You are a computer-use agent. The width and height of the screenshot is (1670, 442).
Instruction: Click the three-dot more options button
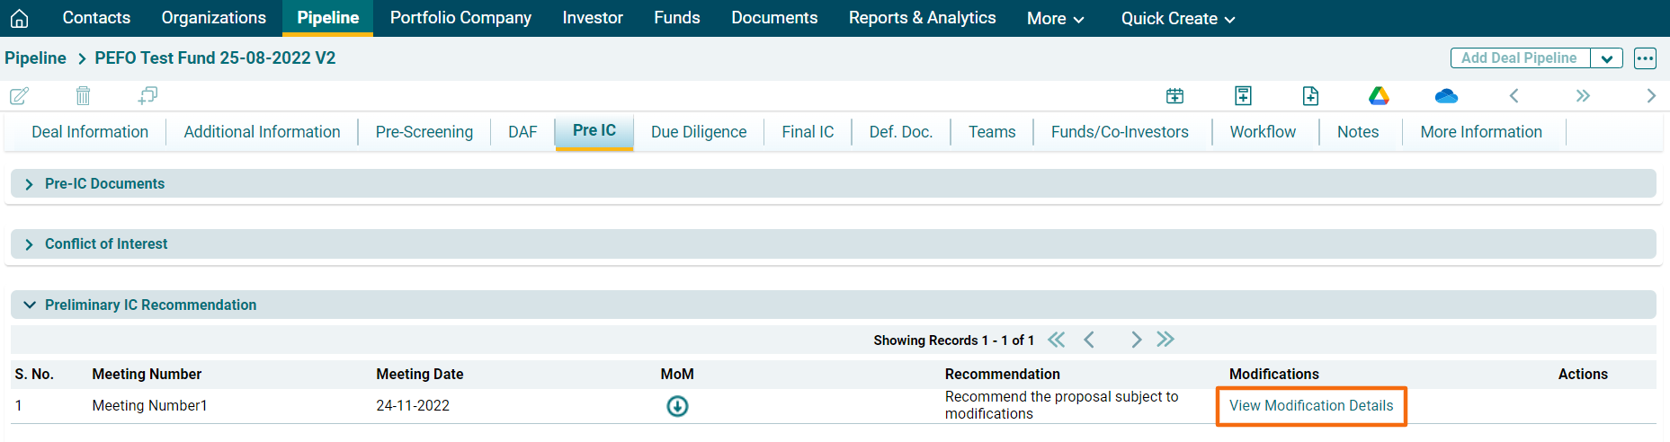click(1645, 58)
